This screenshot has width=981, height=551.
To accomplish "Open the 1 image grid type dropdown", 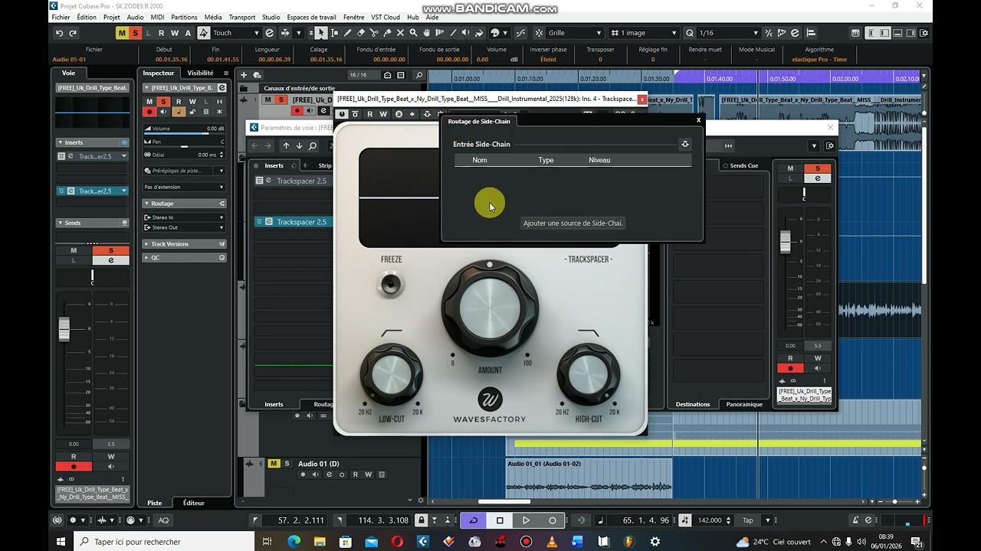I will (644, 33).
